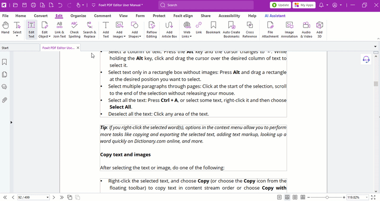Expand the Add Images dropdown
Image resolution: width=380 pixels, height=201 pixels.
click(x=124, y=37)
